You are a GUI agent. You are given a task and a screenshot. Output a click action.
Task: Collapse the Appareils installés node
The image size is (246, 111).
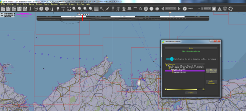pyautogui.click(x=169, y=69)
